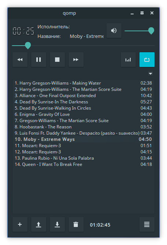Click the Исполнитель label
The height and width of the screenshot is (245, 167).
[54, 27]
